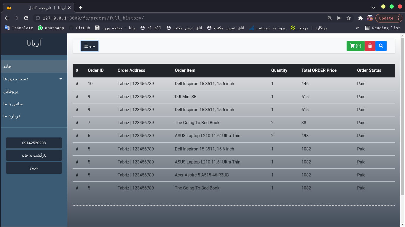Click the Order Item column header
405x227 pixels.
point(185,70)
